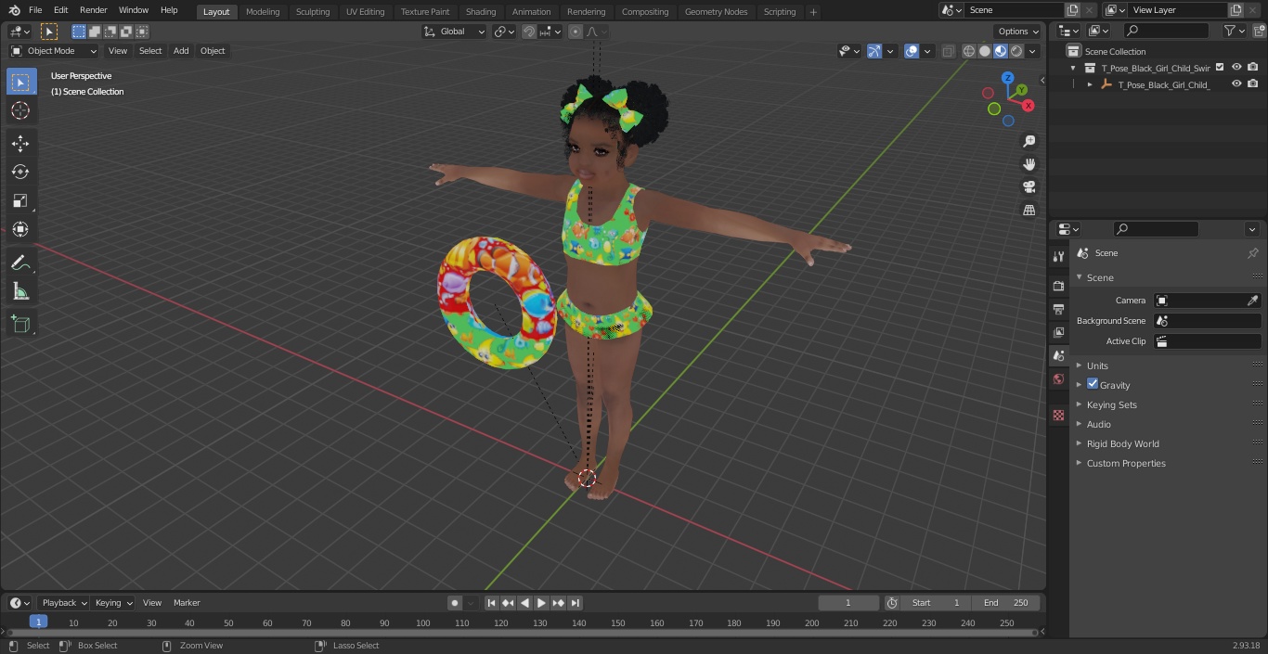Image resolution: width=1268 pixels, height=654 pixels.
Task: Click the pin icon in Scene properties
Action: (1252, 253)
